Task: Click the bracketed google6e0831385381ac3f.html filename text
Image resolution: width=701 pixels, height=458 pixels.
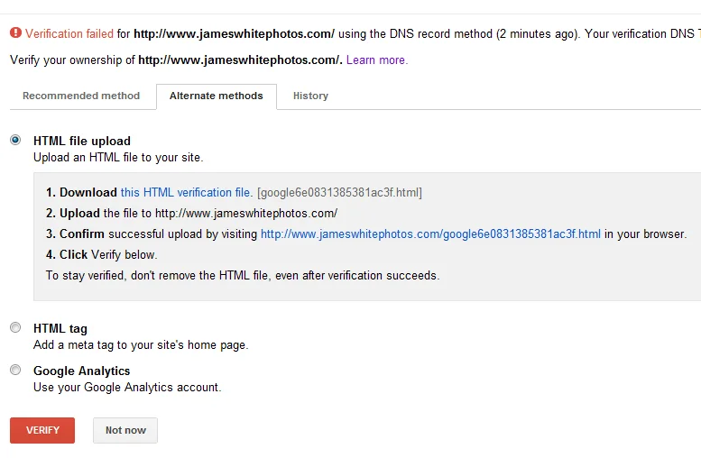Action: point(340,193)
